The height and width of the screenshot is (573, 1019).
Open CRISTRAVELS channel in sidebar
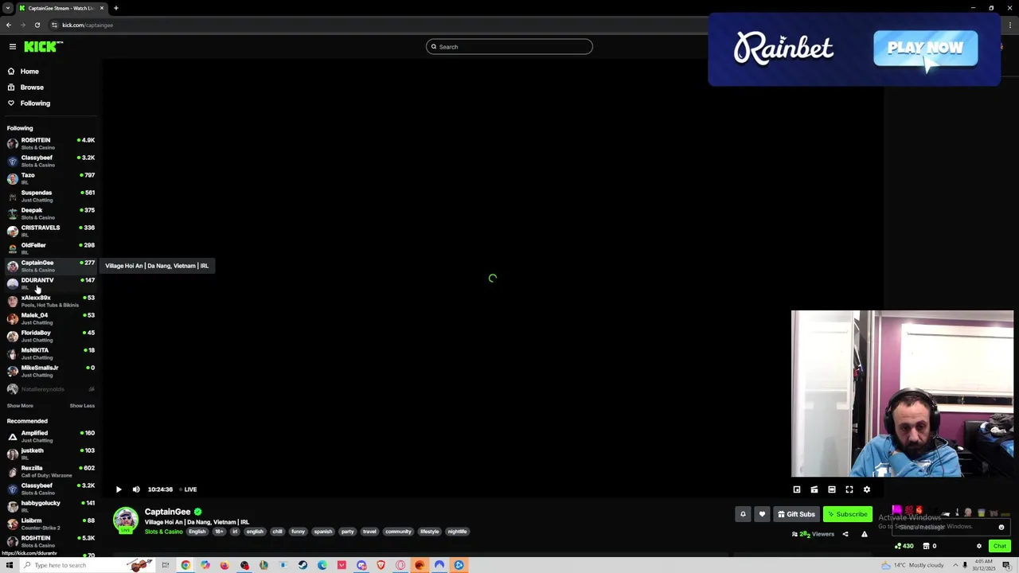click(51, 231)
